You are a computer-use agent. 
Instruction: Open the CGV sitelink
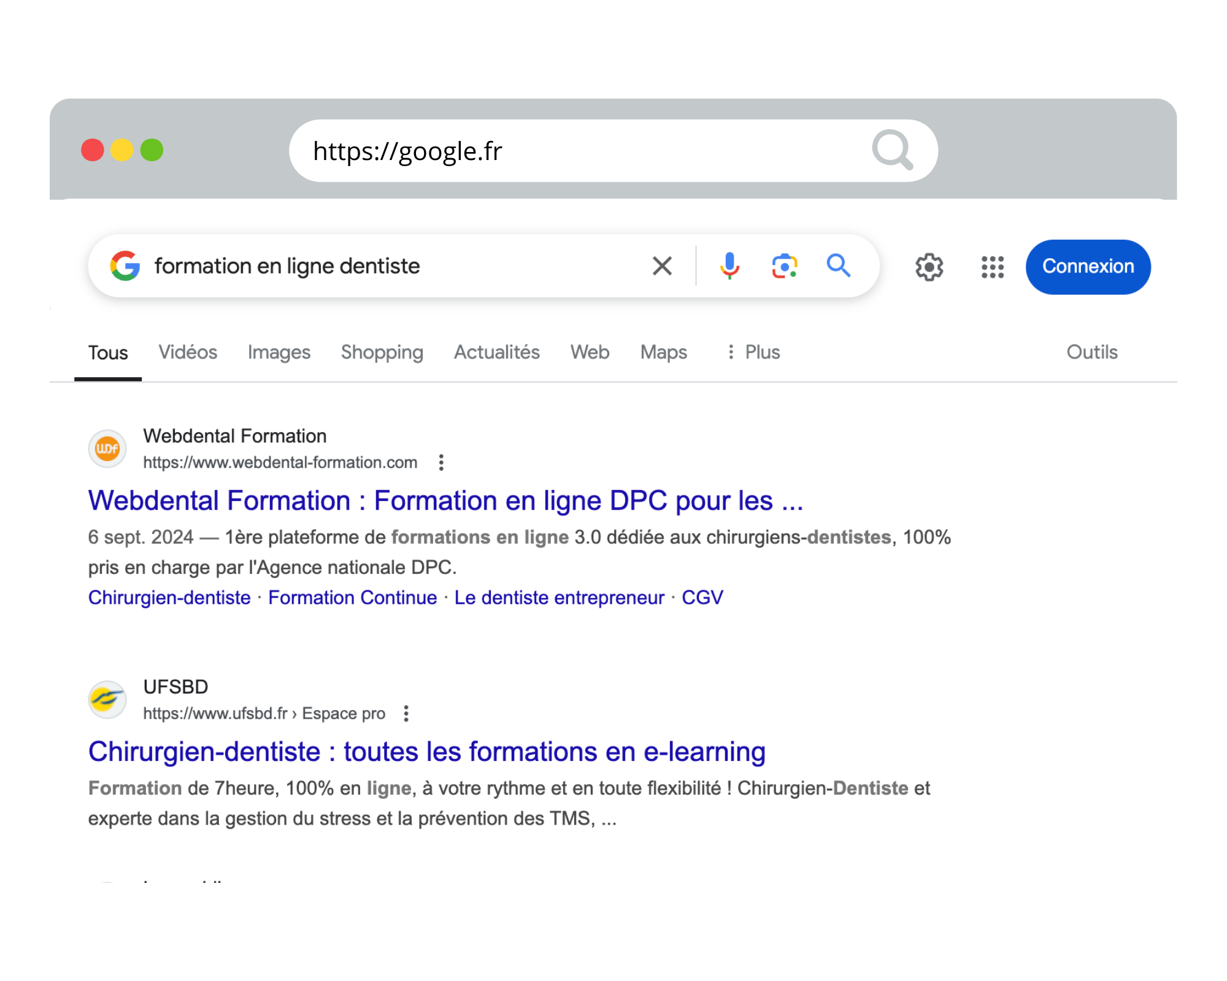tap(702, 597)
